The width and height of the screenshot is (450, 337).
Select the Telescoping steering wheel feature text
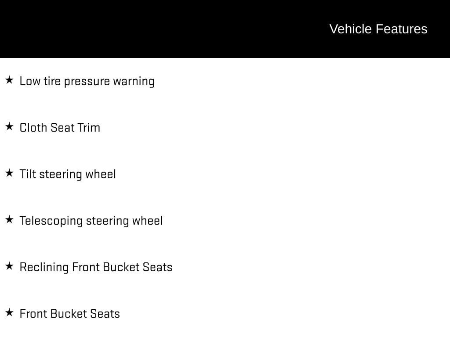click(x=91, y=221)
